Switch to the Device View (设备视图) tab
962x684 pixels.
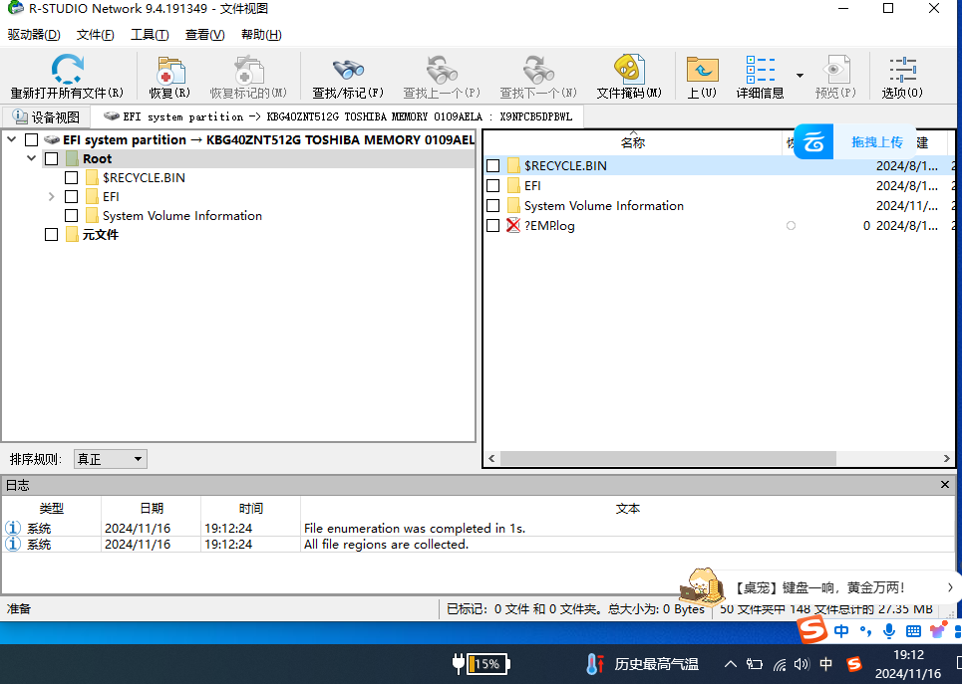(x=47, y=117)
